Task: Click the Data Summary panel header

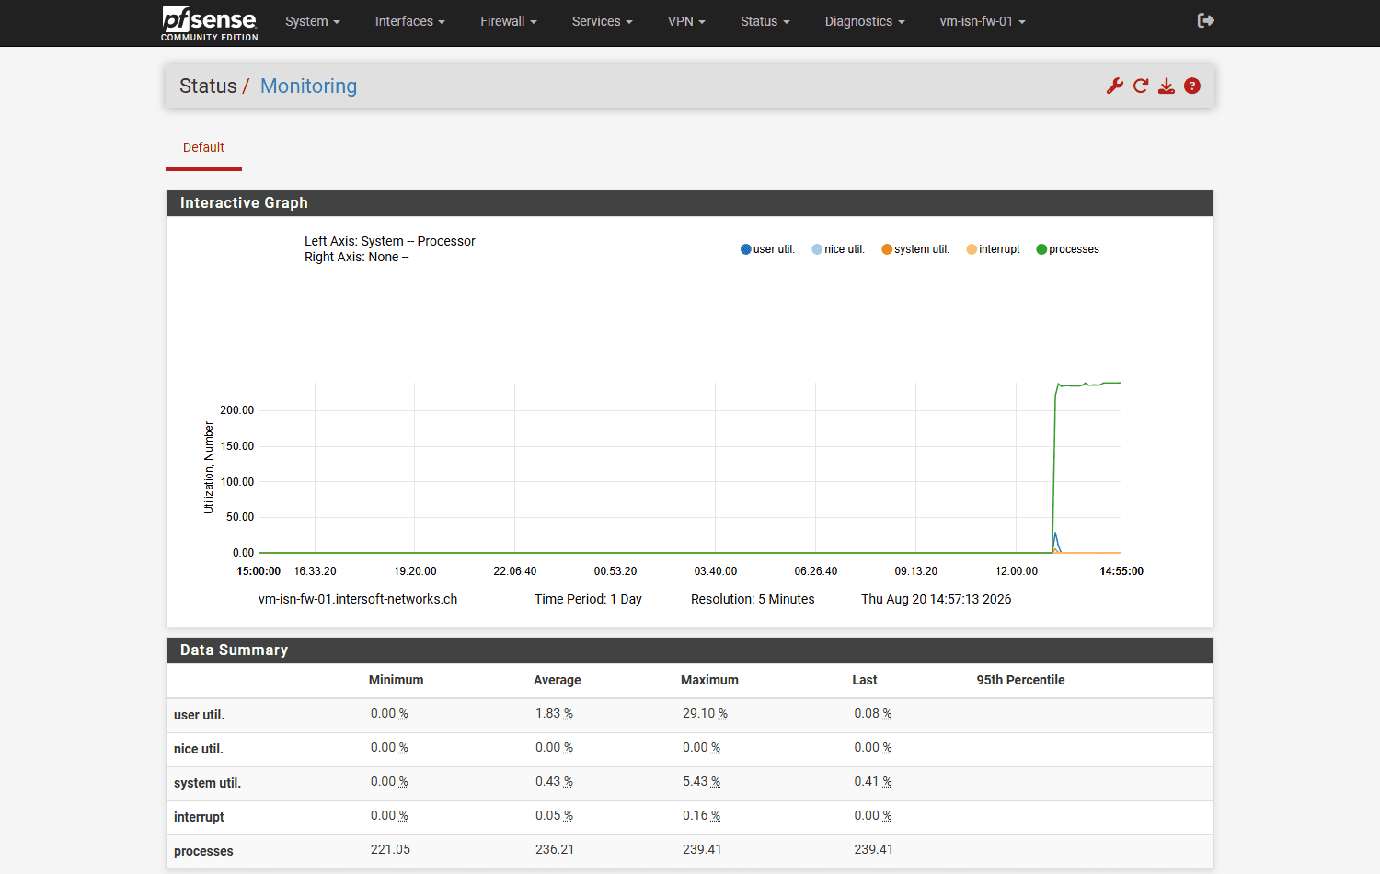Action: (690, 650)
